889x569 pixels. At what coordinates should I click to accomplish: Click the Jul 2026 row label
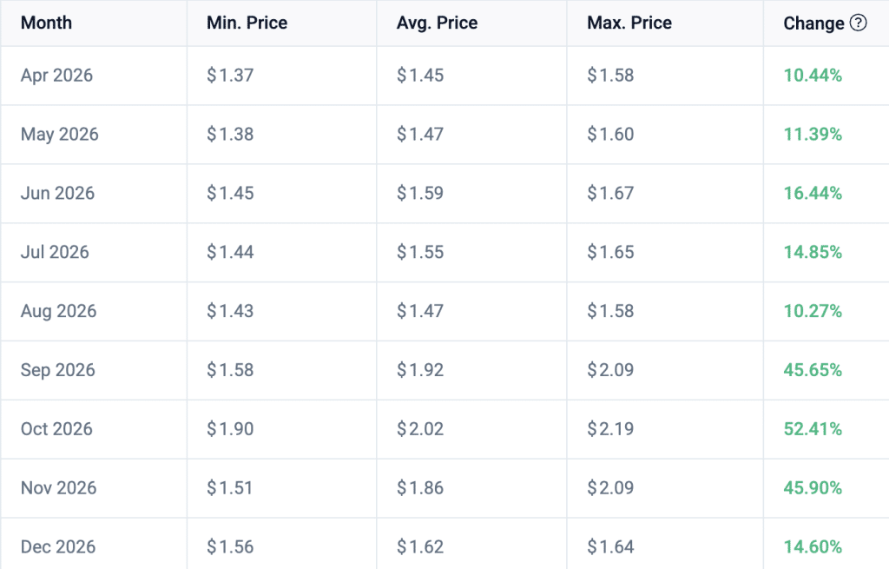pyautogui.click(x=55, y=252)
